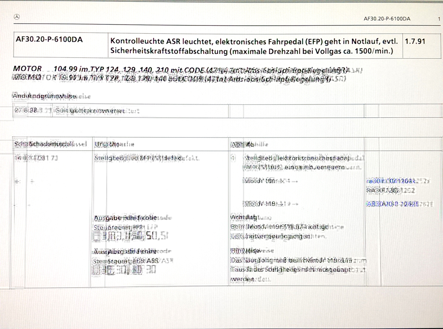Click the Mercedes-Benz star logo

(16, 17)
